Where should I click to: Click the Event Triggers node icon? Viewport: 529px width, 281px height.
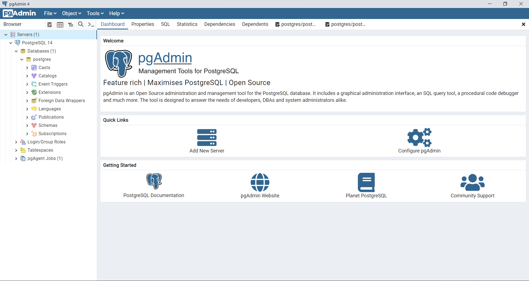(34, 84)
